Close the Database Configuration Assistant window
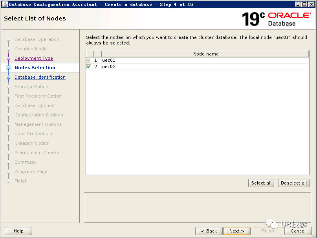The width and height of the screenshot is (317, 238). pyautogui.click(x=312, y=4)
